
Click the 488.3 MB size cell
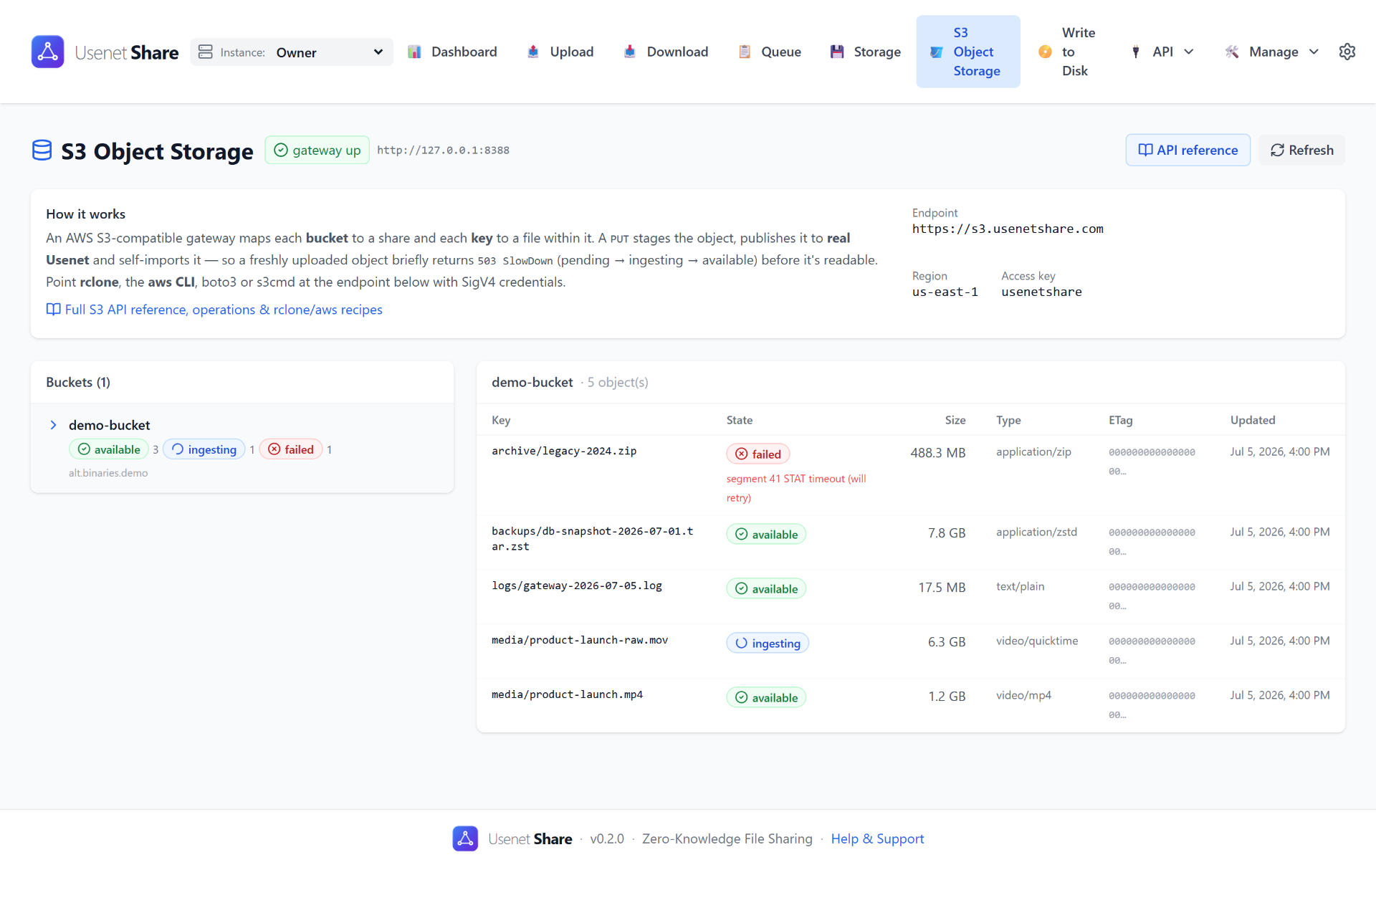(937, 453)
